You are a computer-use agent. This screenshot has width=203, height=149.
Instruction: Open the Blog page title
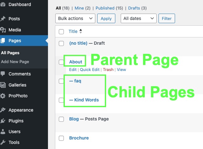pyautogui.click(x=74, y=119)
